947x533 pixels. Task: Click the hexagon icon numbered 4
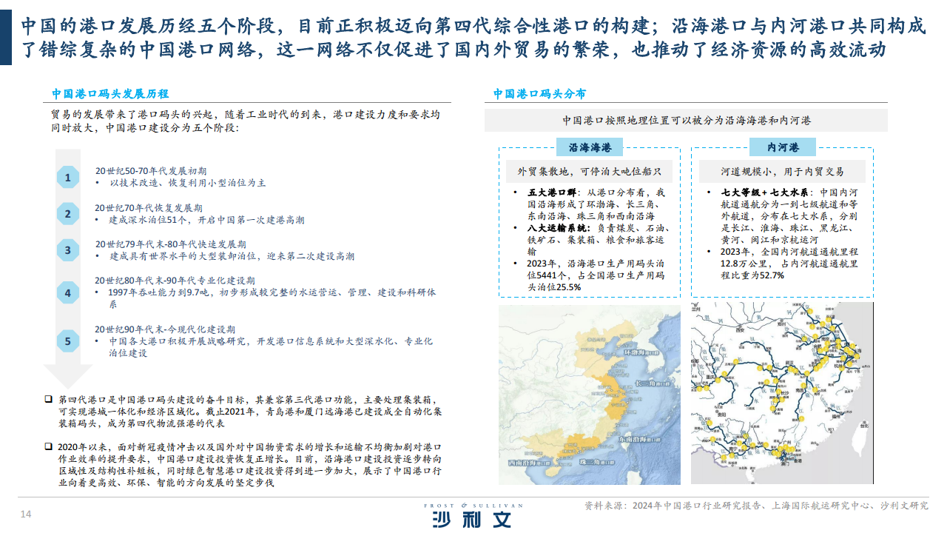coord(68,293)
